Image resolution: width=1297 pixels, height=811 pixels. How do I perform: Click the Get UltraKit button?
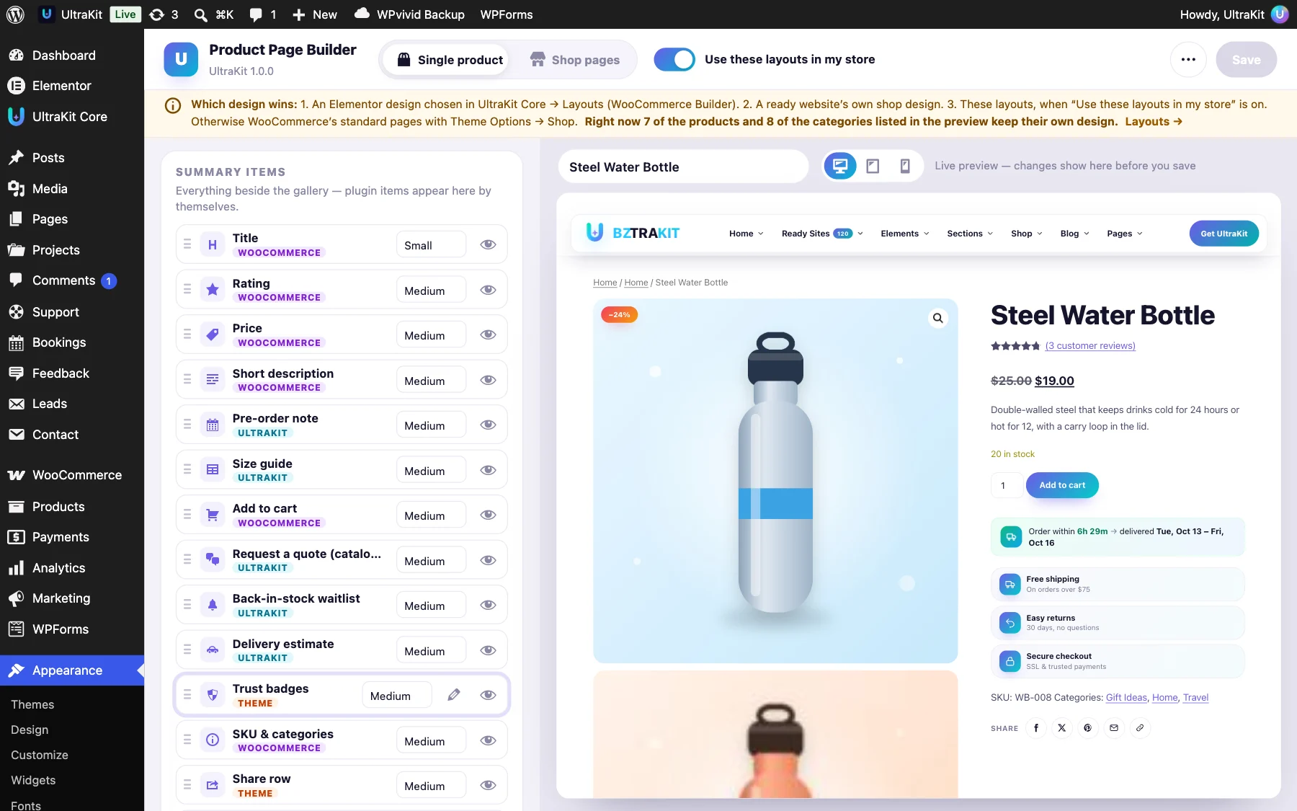coord(1224,234)
